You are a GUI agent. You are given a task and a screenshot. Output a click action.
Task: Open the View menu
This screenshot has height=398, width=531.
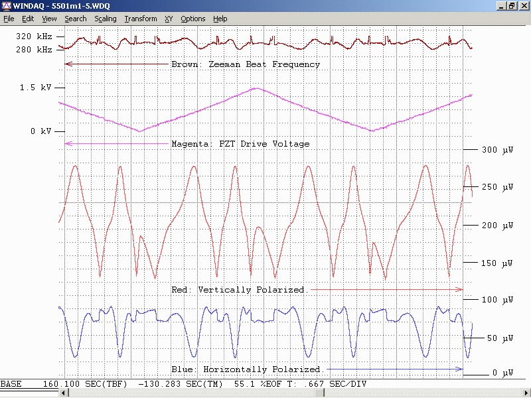(49, 19)
